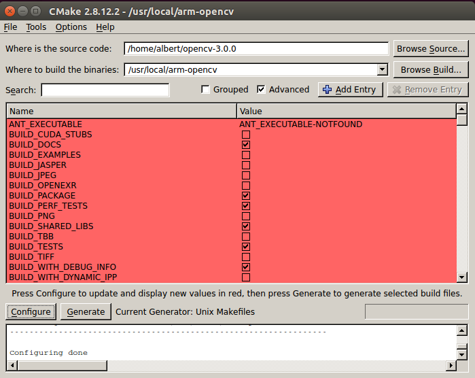The image size is (475, 378).
Task: Click the Add Entry plus button
Action: click(350, 90)
